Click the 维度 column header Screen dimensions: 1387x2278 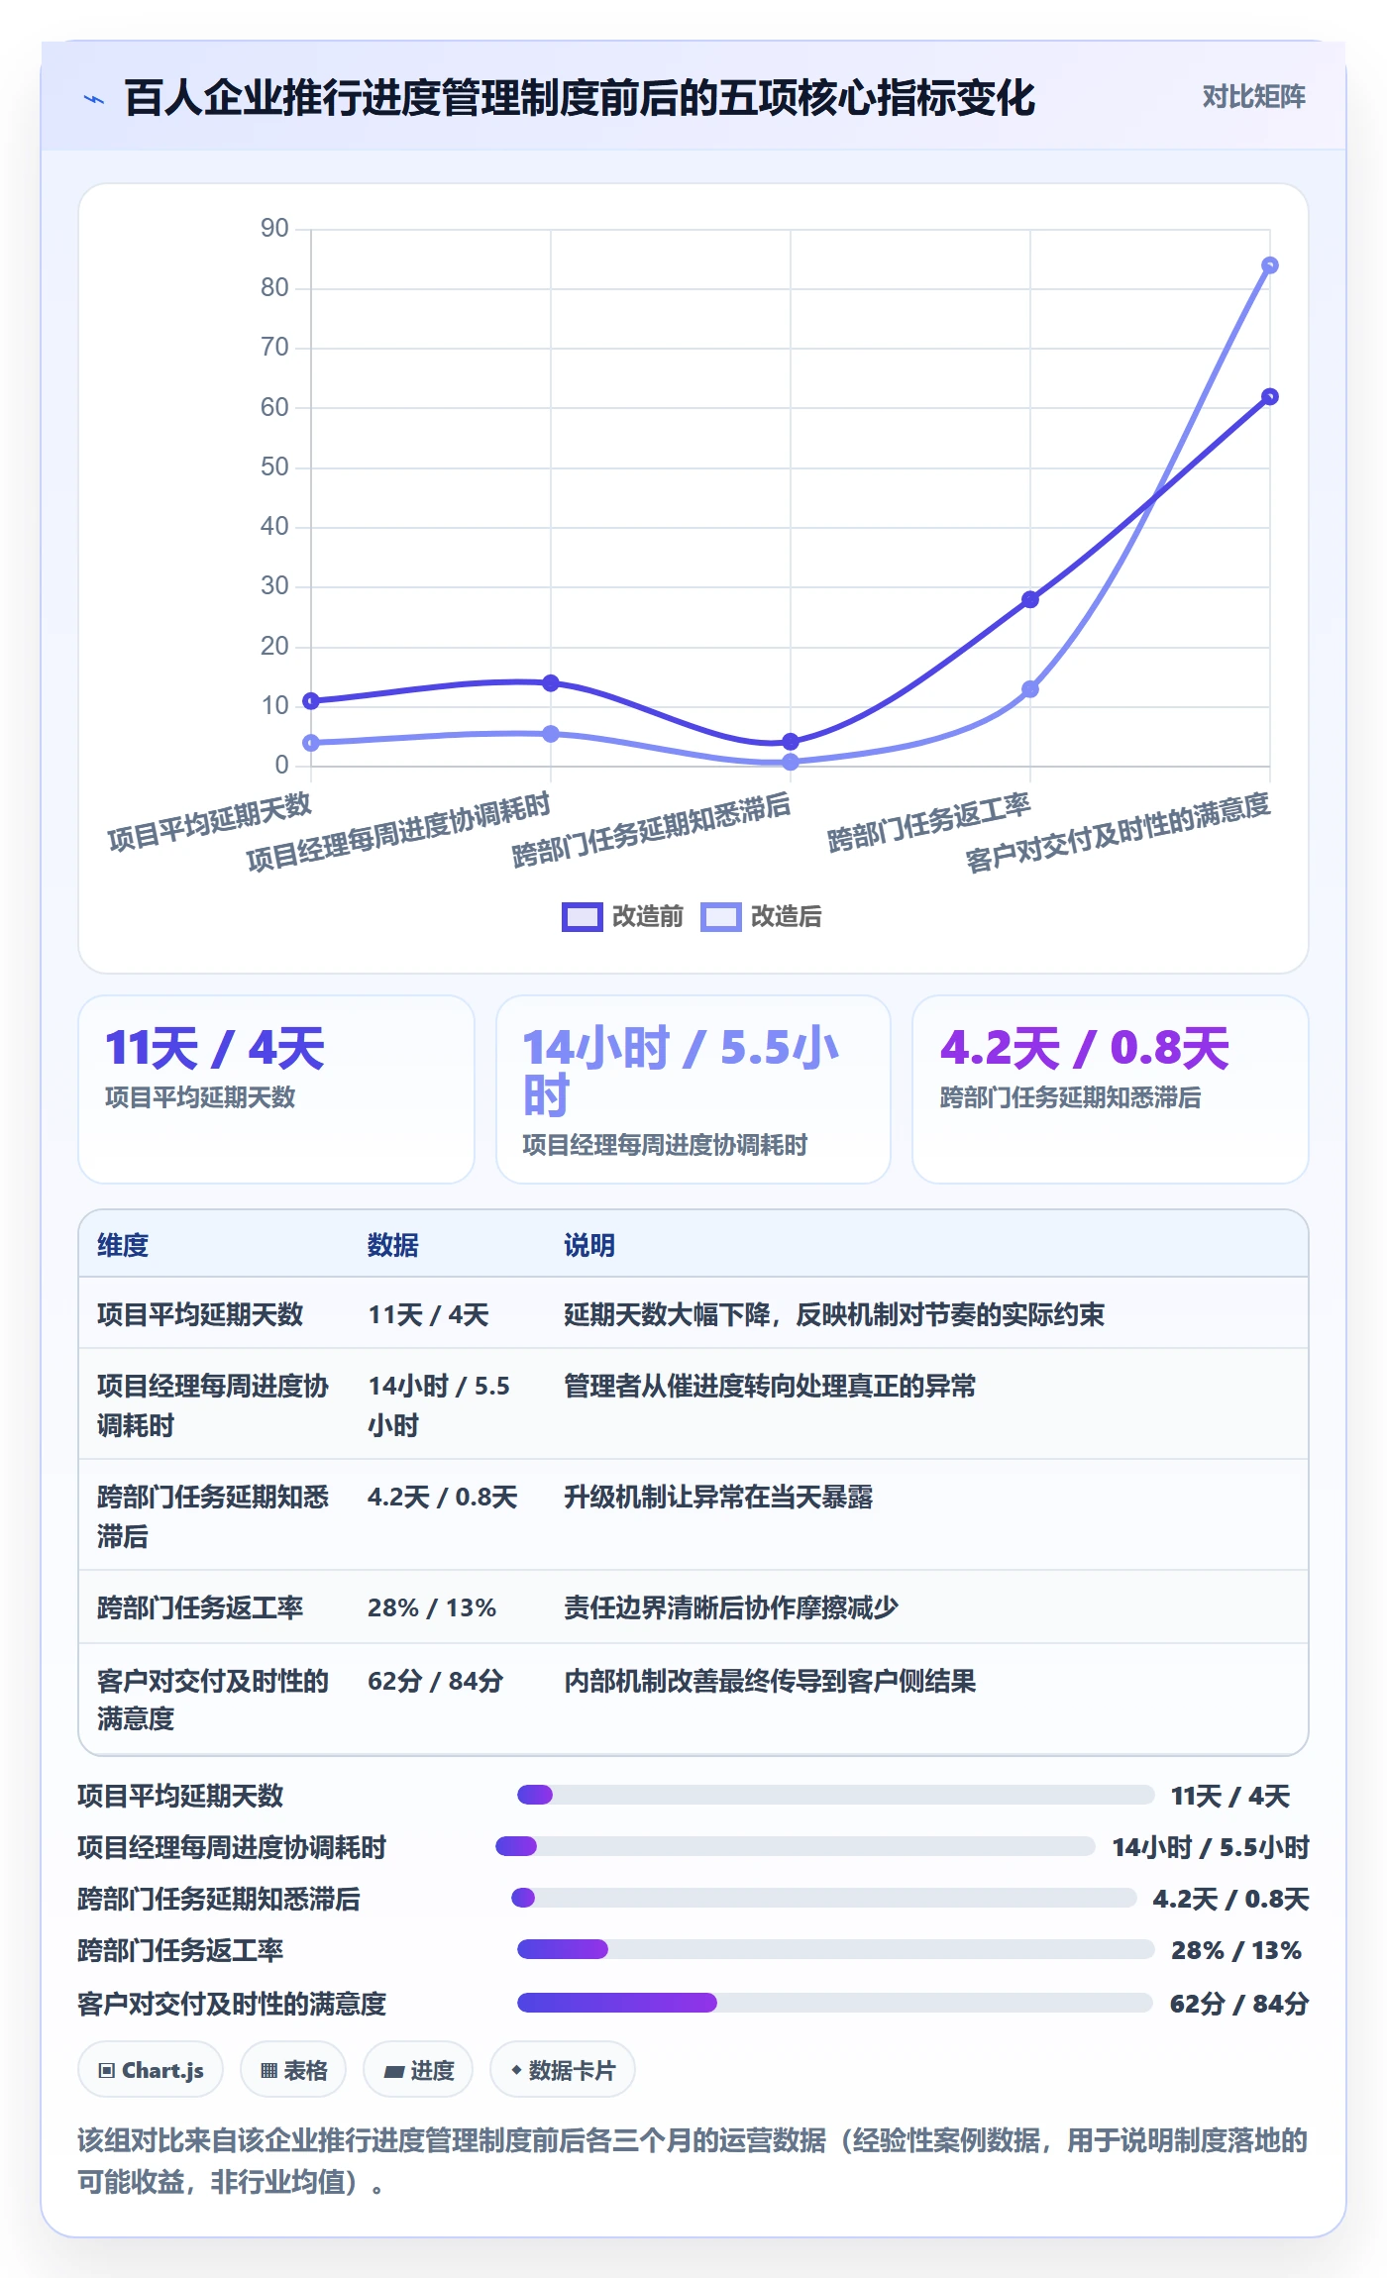coord(123,1245)
